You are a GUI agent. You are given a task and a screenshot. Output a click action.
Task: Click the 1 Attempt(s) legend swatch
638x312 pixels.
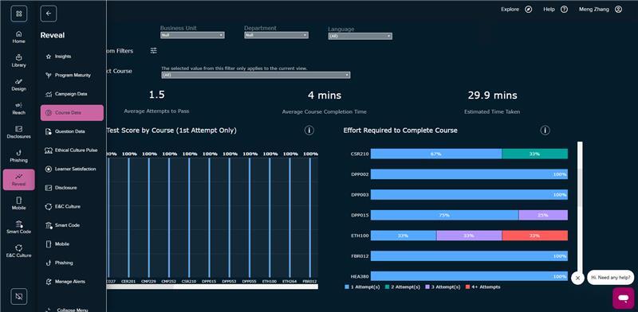point(347,287)
